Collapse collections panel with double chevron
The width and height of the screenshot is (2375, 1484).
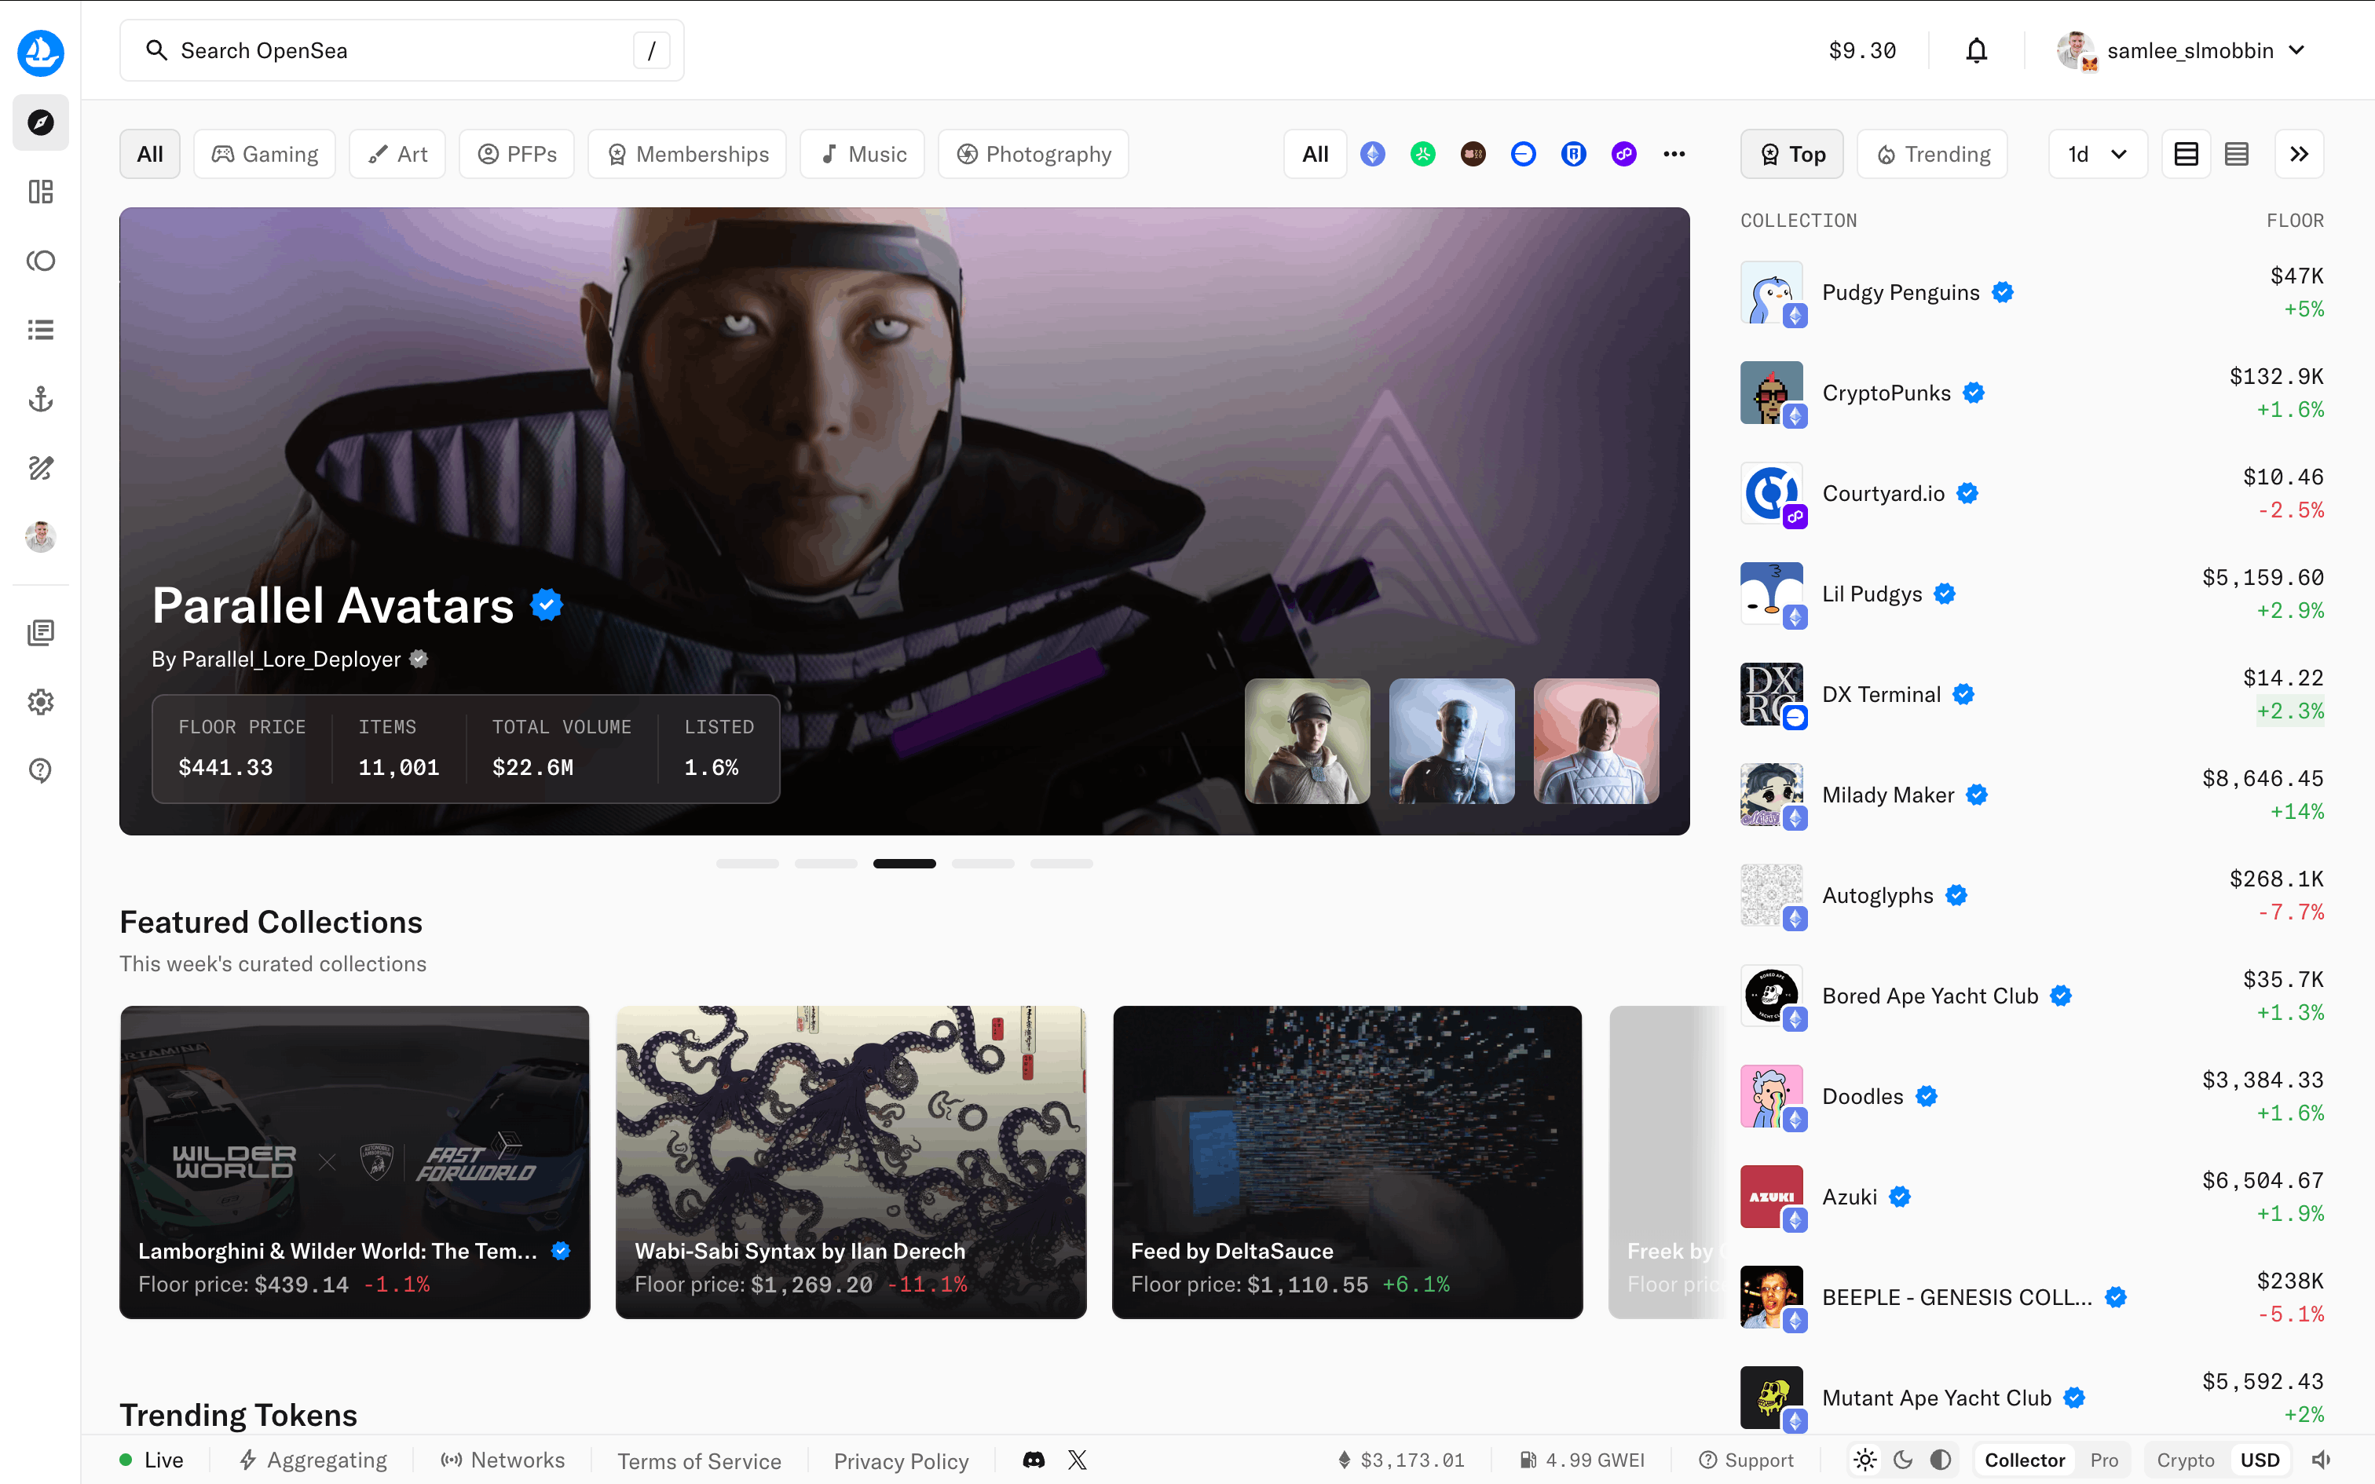pos(2299,154)
